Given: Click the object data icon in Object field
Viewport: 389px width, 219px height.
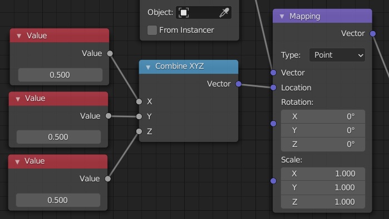Looking at the screenshot, I should click(184, 13).
